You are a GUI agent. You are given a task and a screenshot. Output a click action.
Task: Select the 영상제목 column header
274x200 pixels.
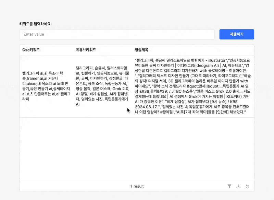tap(141, 50)
